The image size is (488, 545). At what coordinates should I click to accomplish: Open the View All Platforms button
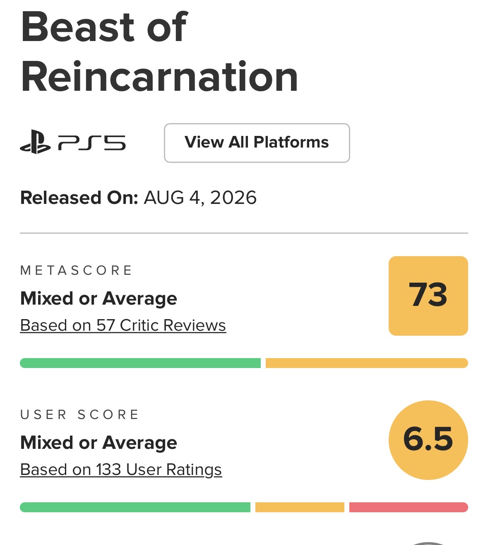257,143
